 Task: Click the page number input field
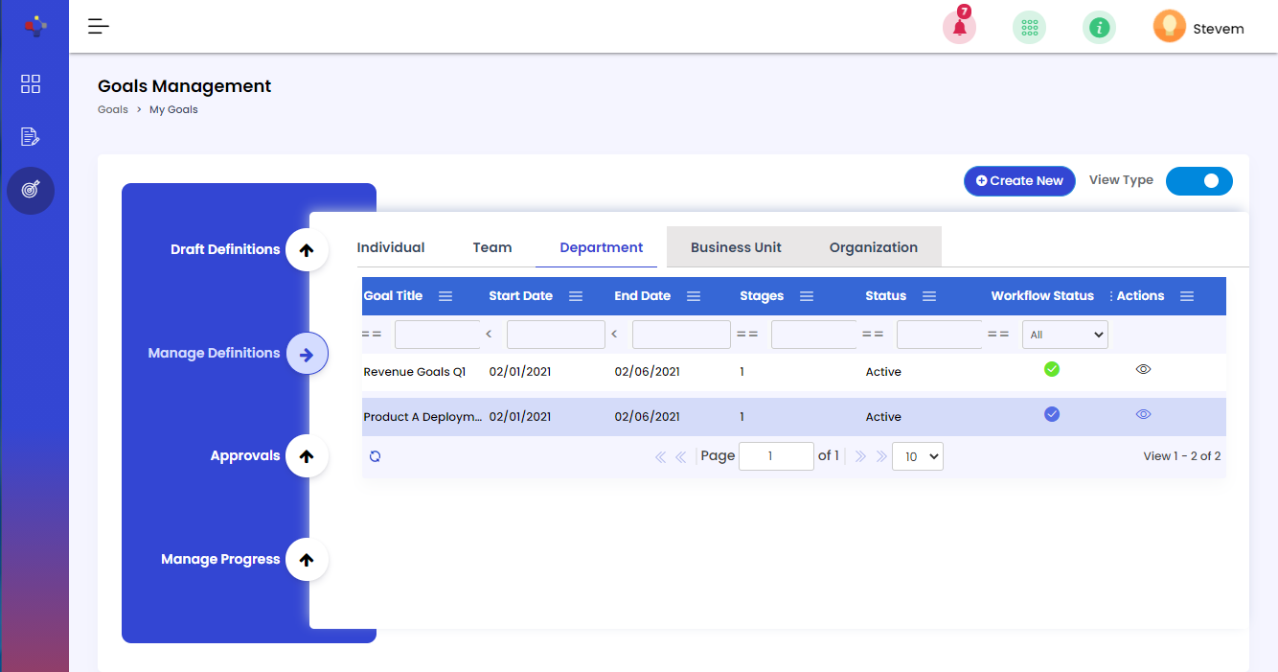tap(776, 456)
